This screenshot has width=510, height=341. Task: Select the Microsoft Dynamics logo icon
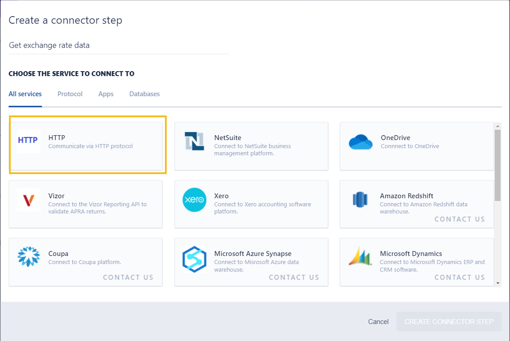pos(360,257)
